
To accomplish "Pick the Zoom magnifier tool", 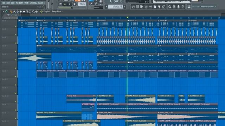I will tap(33, 12).
